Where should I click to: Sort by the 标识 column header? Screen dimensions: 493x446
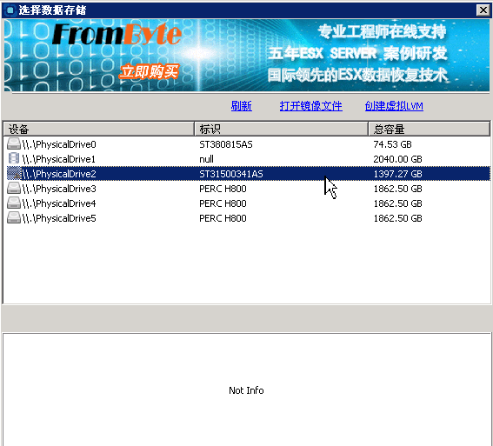point(281,129)
